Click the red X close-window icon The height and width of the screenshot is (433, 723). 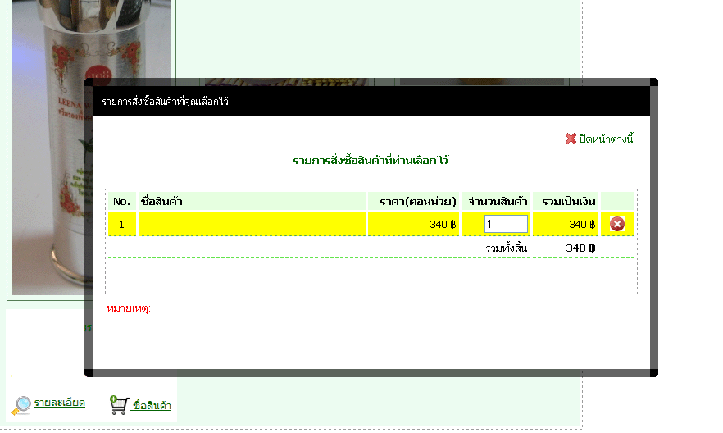click(x=571, y=139)
